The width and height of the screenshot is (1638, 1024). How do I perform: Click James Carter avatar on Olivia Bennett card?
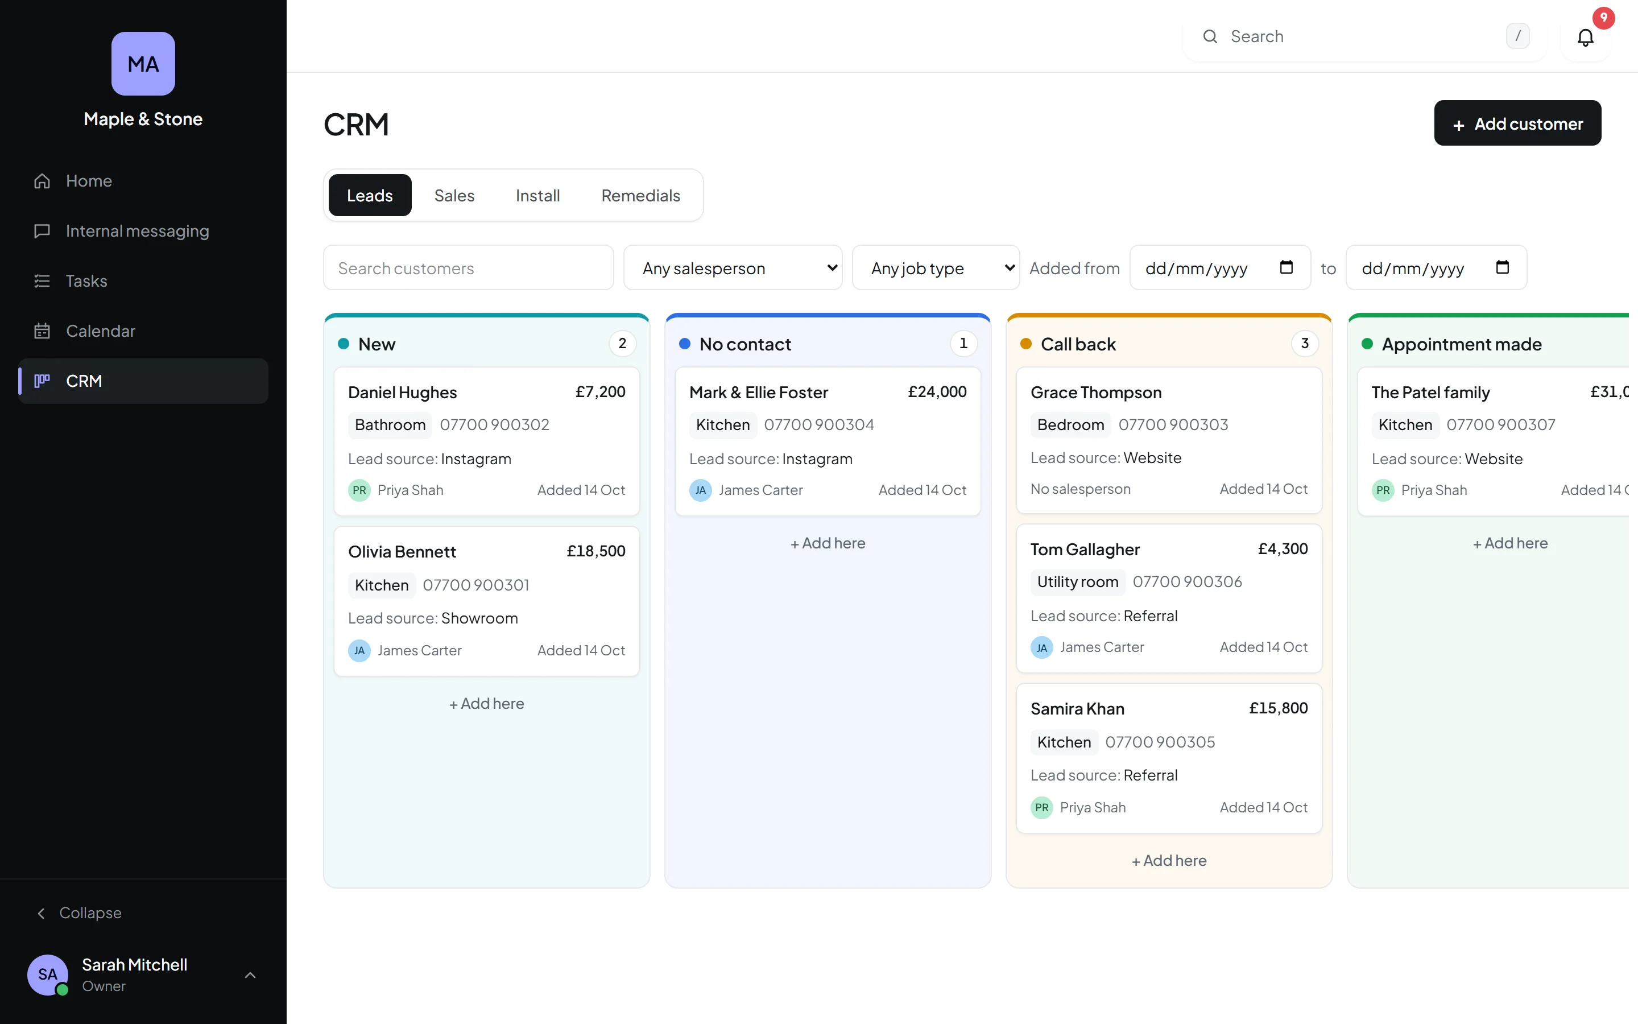[x=359, y=650]
